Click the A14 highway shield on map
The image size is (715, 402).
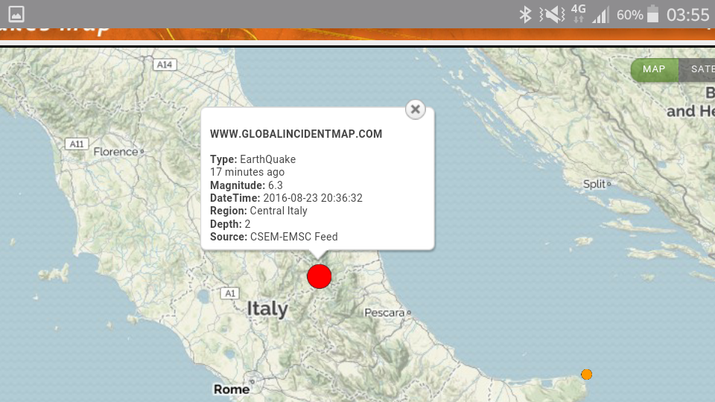(164, 65)
